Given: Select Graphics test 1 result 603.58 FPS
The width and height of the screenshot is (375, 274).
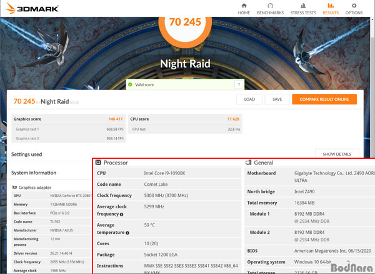Looking at the screenshot, I should [115, 129].
